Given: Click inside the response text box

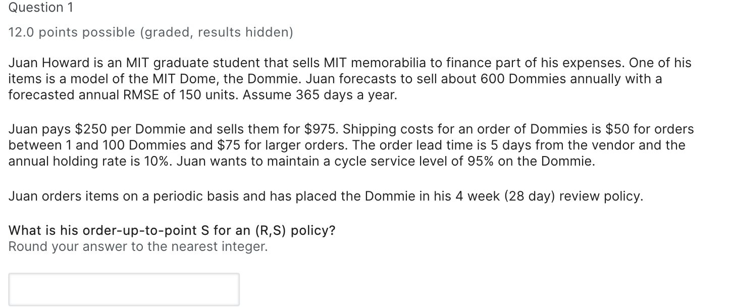Looking at the screenshot, I should click(124, 289).
